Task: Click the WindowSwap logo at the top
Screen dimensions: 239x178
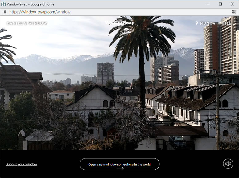Action: pos(120,23)
